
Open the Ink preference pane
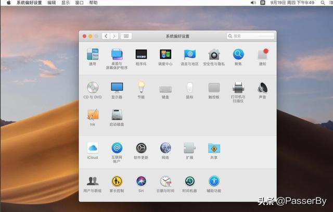(93, 117)
